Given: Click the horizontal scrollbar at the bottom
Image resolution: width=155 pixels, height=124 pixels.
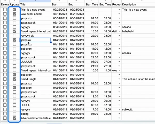Looking at the screenshot, I should point(78,121).
